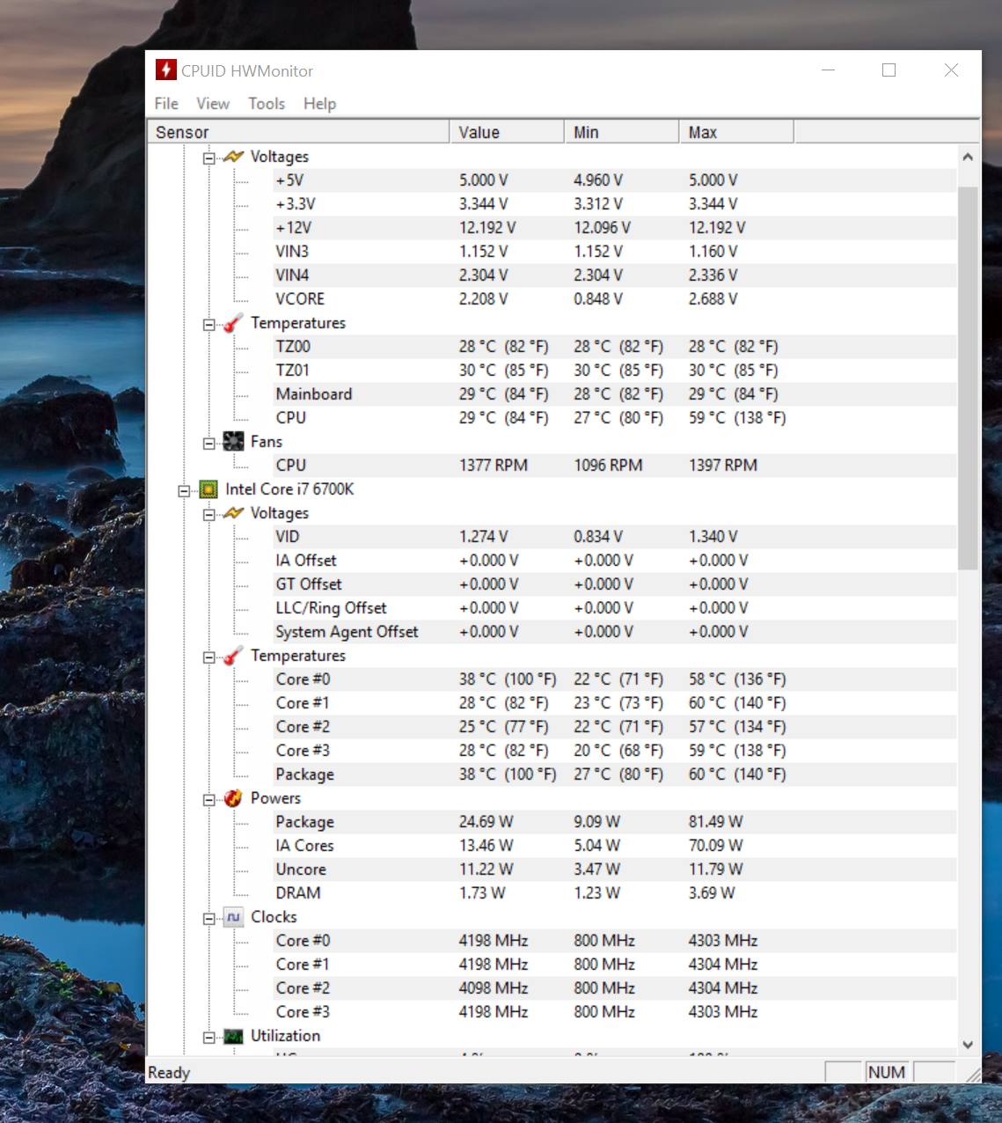The width and height of the screenshot is (1002, 1123).
Task: Click the NUM indicator in the status bar
Action: 886,1072
